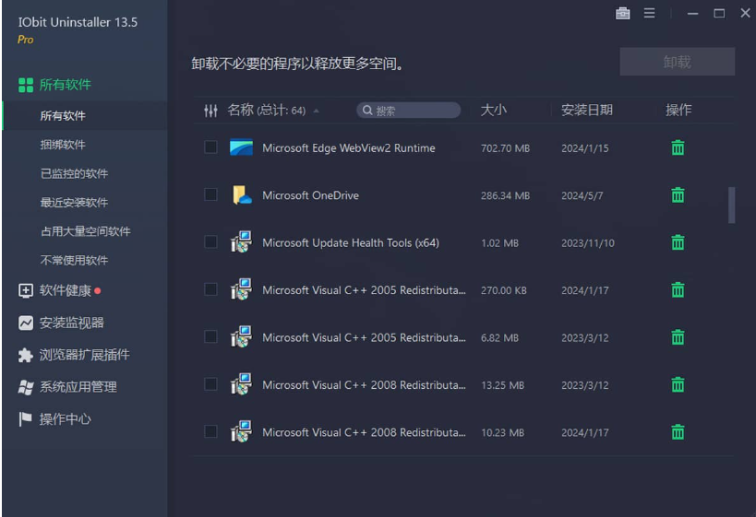Click the 安装监视器 chart icon

(x=26, y=323)
